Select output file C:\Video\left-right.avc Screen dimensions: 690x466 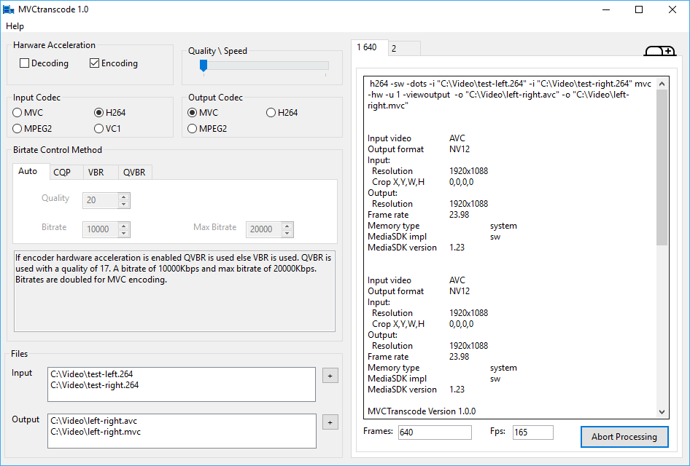click(94, 421)
